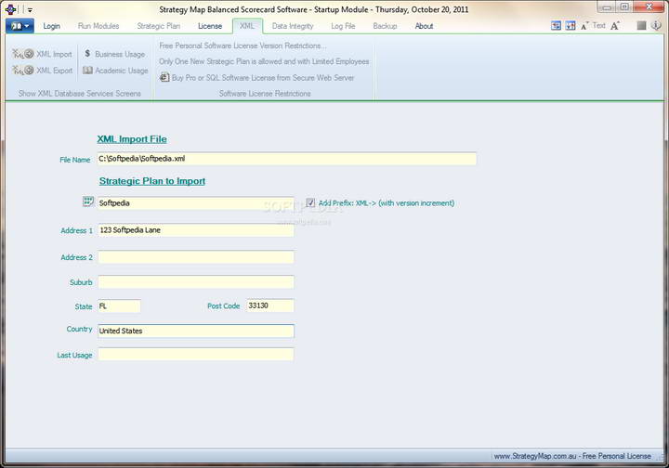Expand the quick access toolbar customize arrow

coord(30,9)
